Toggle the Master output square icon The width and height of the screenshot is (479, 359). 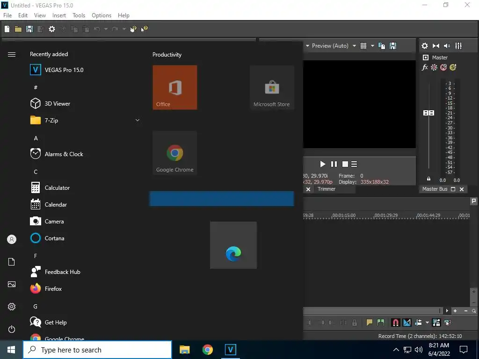point(426,57)
